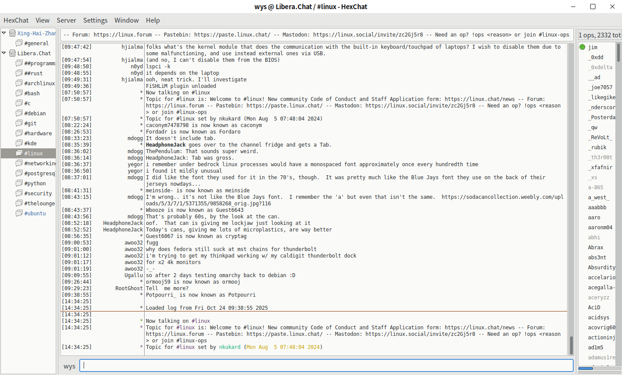Screen dimensions: 622x375
Task: Click the #archlinux channel icon in tree
Action: [x=19, y=83]
